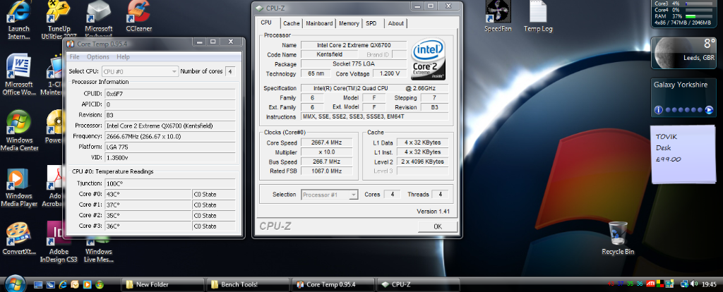Viewport: 723px width, 292px height.
Task: Click the OK button in CPU-Z
Action: pos(438,226)
